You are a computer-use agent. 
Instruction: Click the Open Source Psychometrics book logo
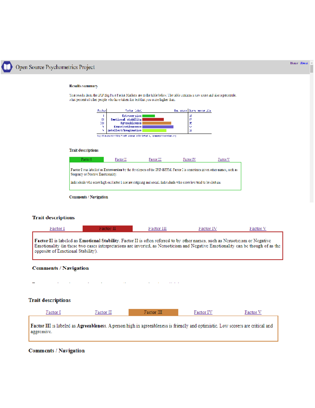(x=7, y=67)
